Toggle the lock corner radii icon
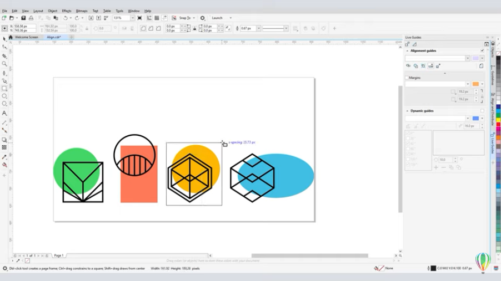 point(194,28)
